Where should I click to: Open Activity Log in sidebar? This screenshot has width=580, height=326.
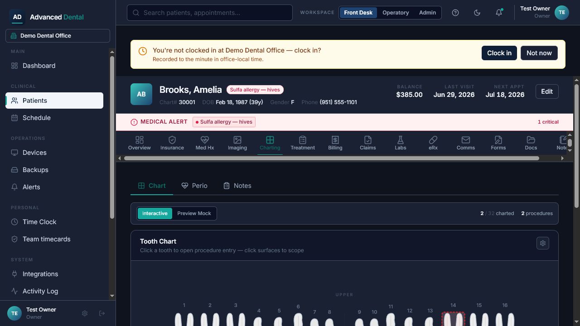point(54,291)
